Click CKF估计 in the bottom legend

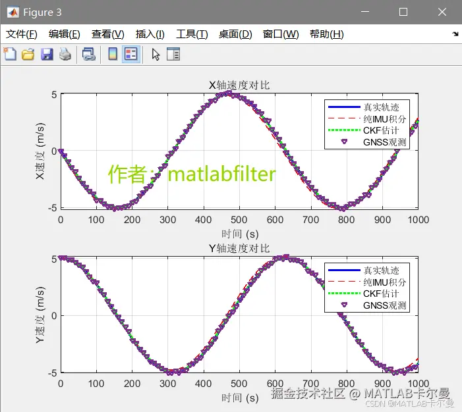(x=381, y=294)
